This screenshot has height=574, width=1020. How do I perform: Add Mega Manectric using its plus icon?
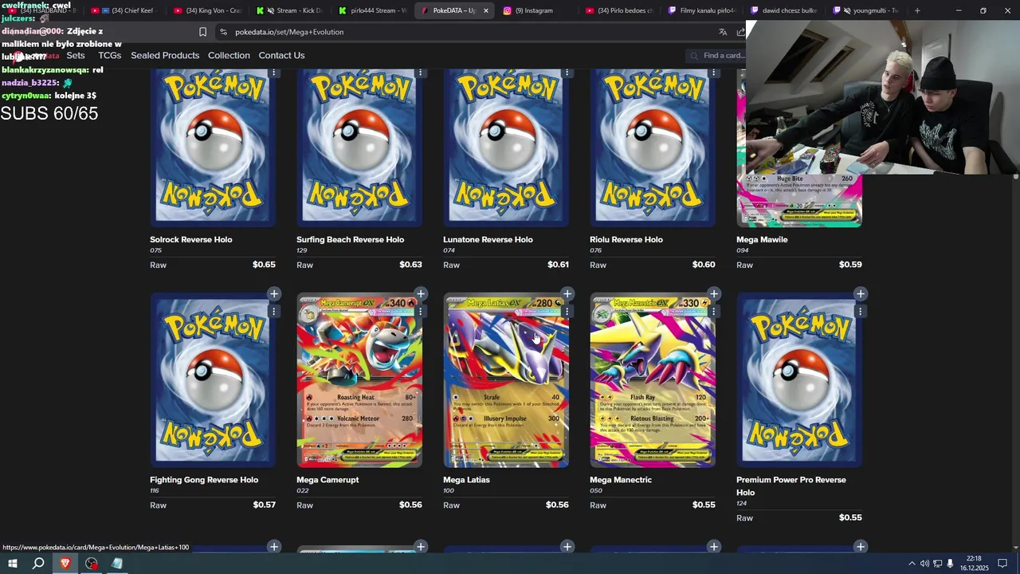714,294
